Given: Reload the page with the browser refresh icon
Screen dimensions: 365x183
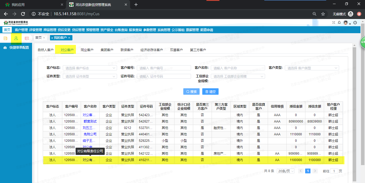Looking at the screenshot, I should coord(23,14).
